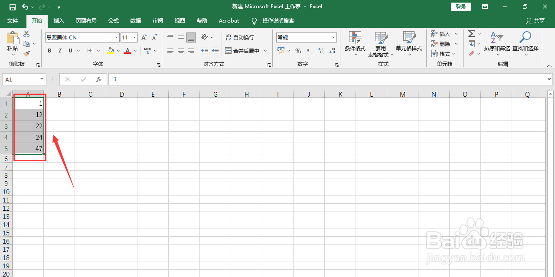Center text horizontally
The image size is (555, 277).
tap(181, 51)
